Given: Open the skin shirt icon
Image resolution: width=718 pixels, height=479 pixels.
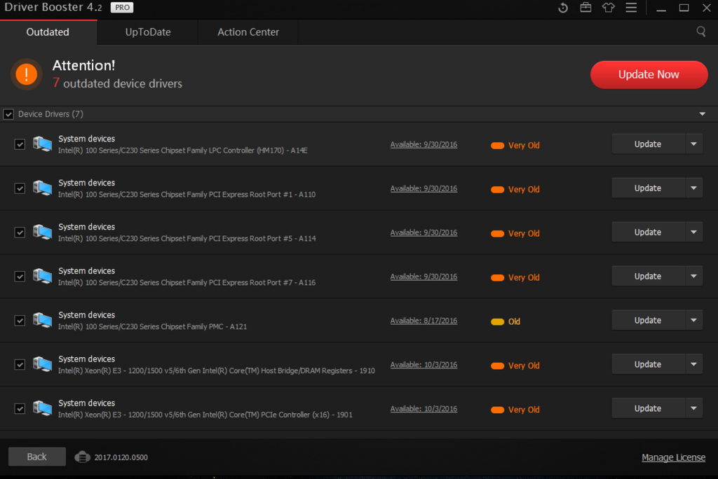Looking at the screenshot, I should coord(608,8).
